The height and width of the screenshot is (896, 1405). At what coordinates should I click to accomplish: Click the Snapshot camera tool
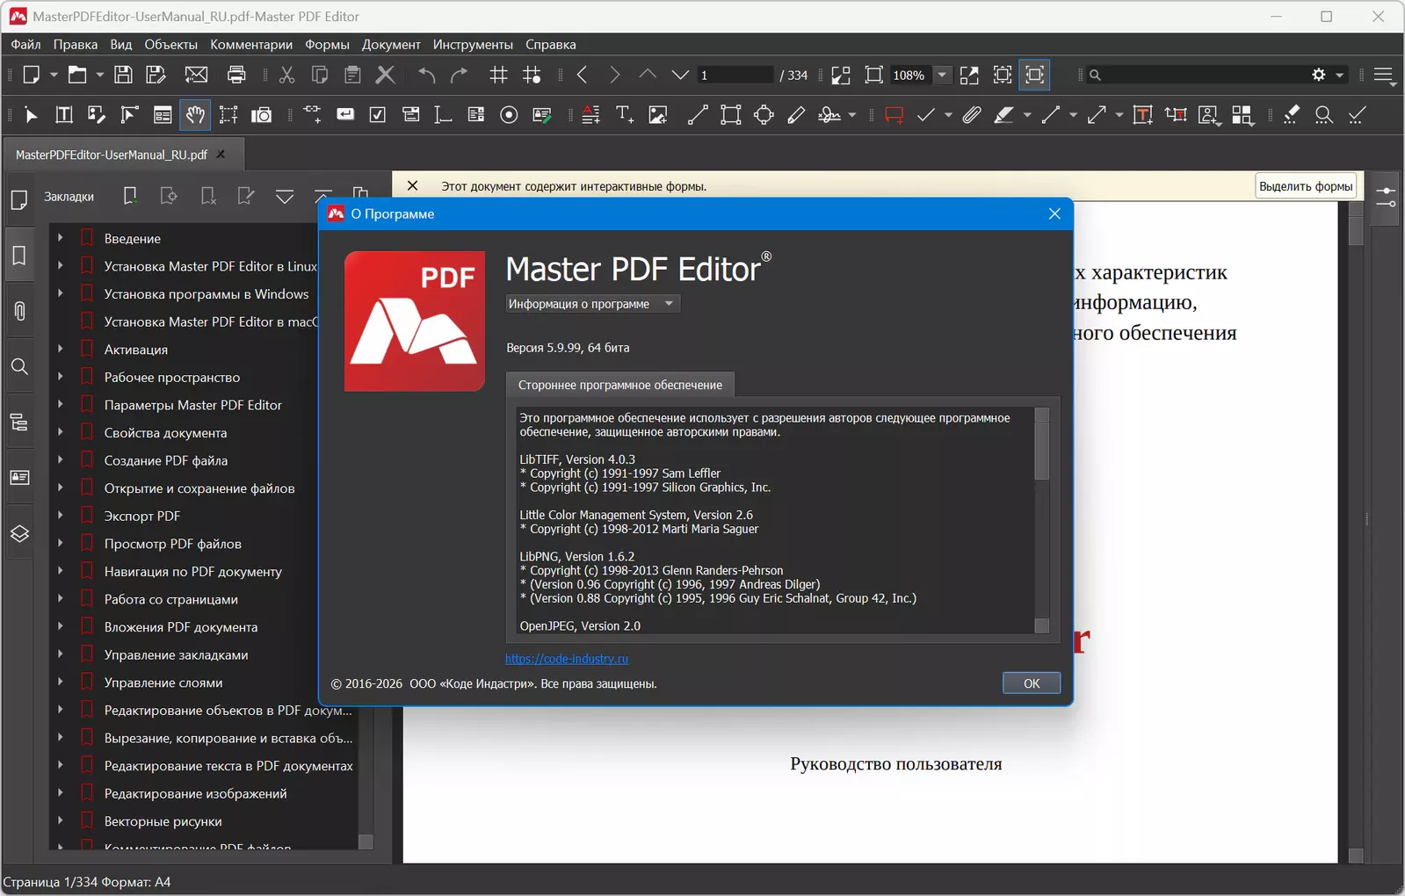pos(261,115)
